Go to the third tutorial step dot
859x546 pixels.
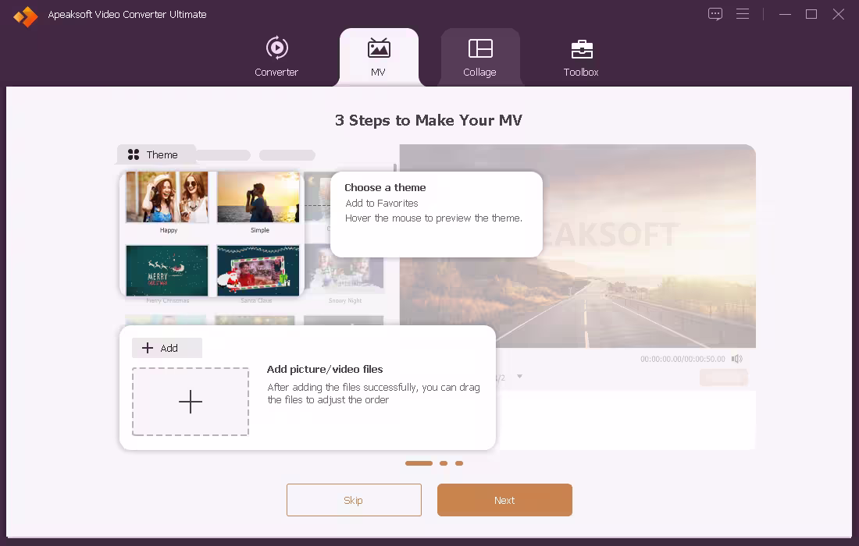coord(459,463)
